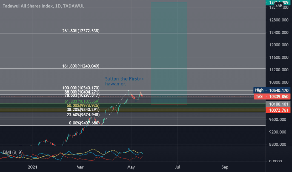Click the dashed Fibonacci trend line
292x172 pixels.
tap(115, 108)
